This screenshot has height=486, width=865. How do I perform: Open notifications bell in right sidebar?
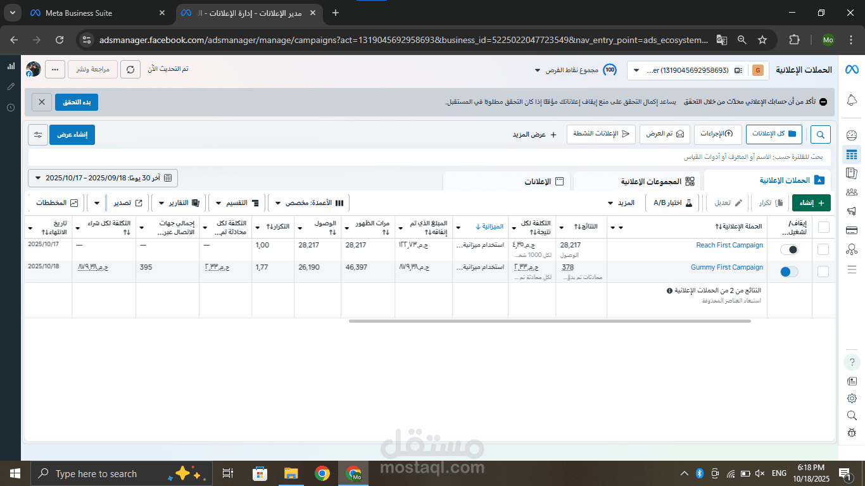(852, 100)
